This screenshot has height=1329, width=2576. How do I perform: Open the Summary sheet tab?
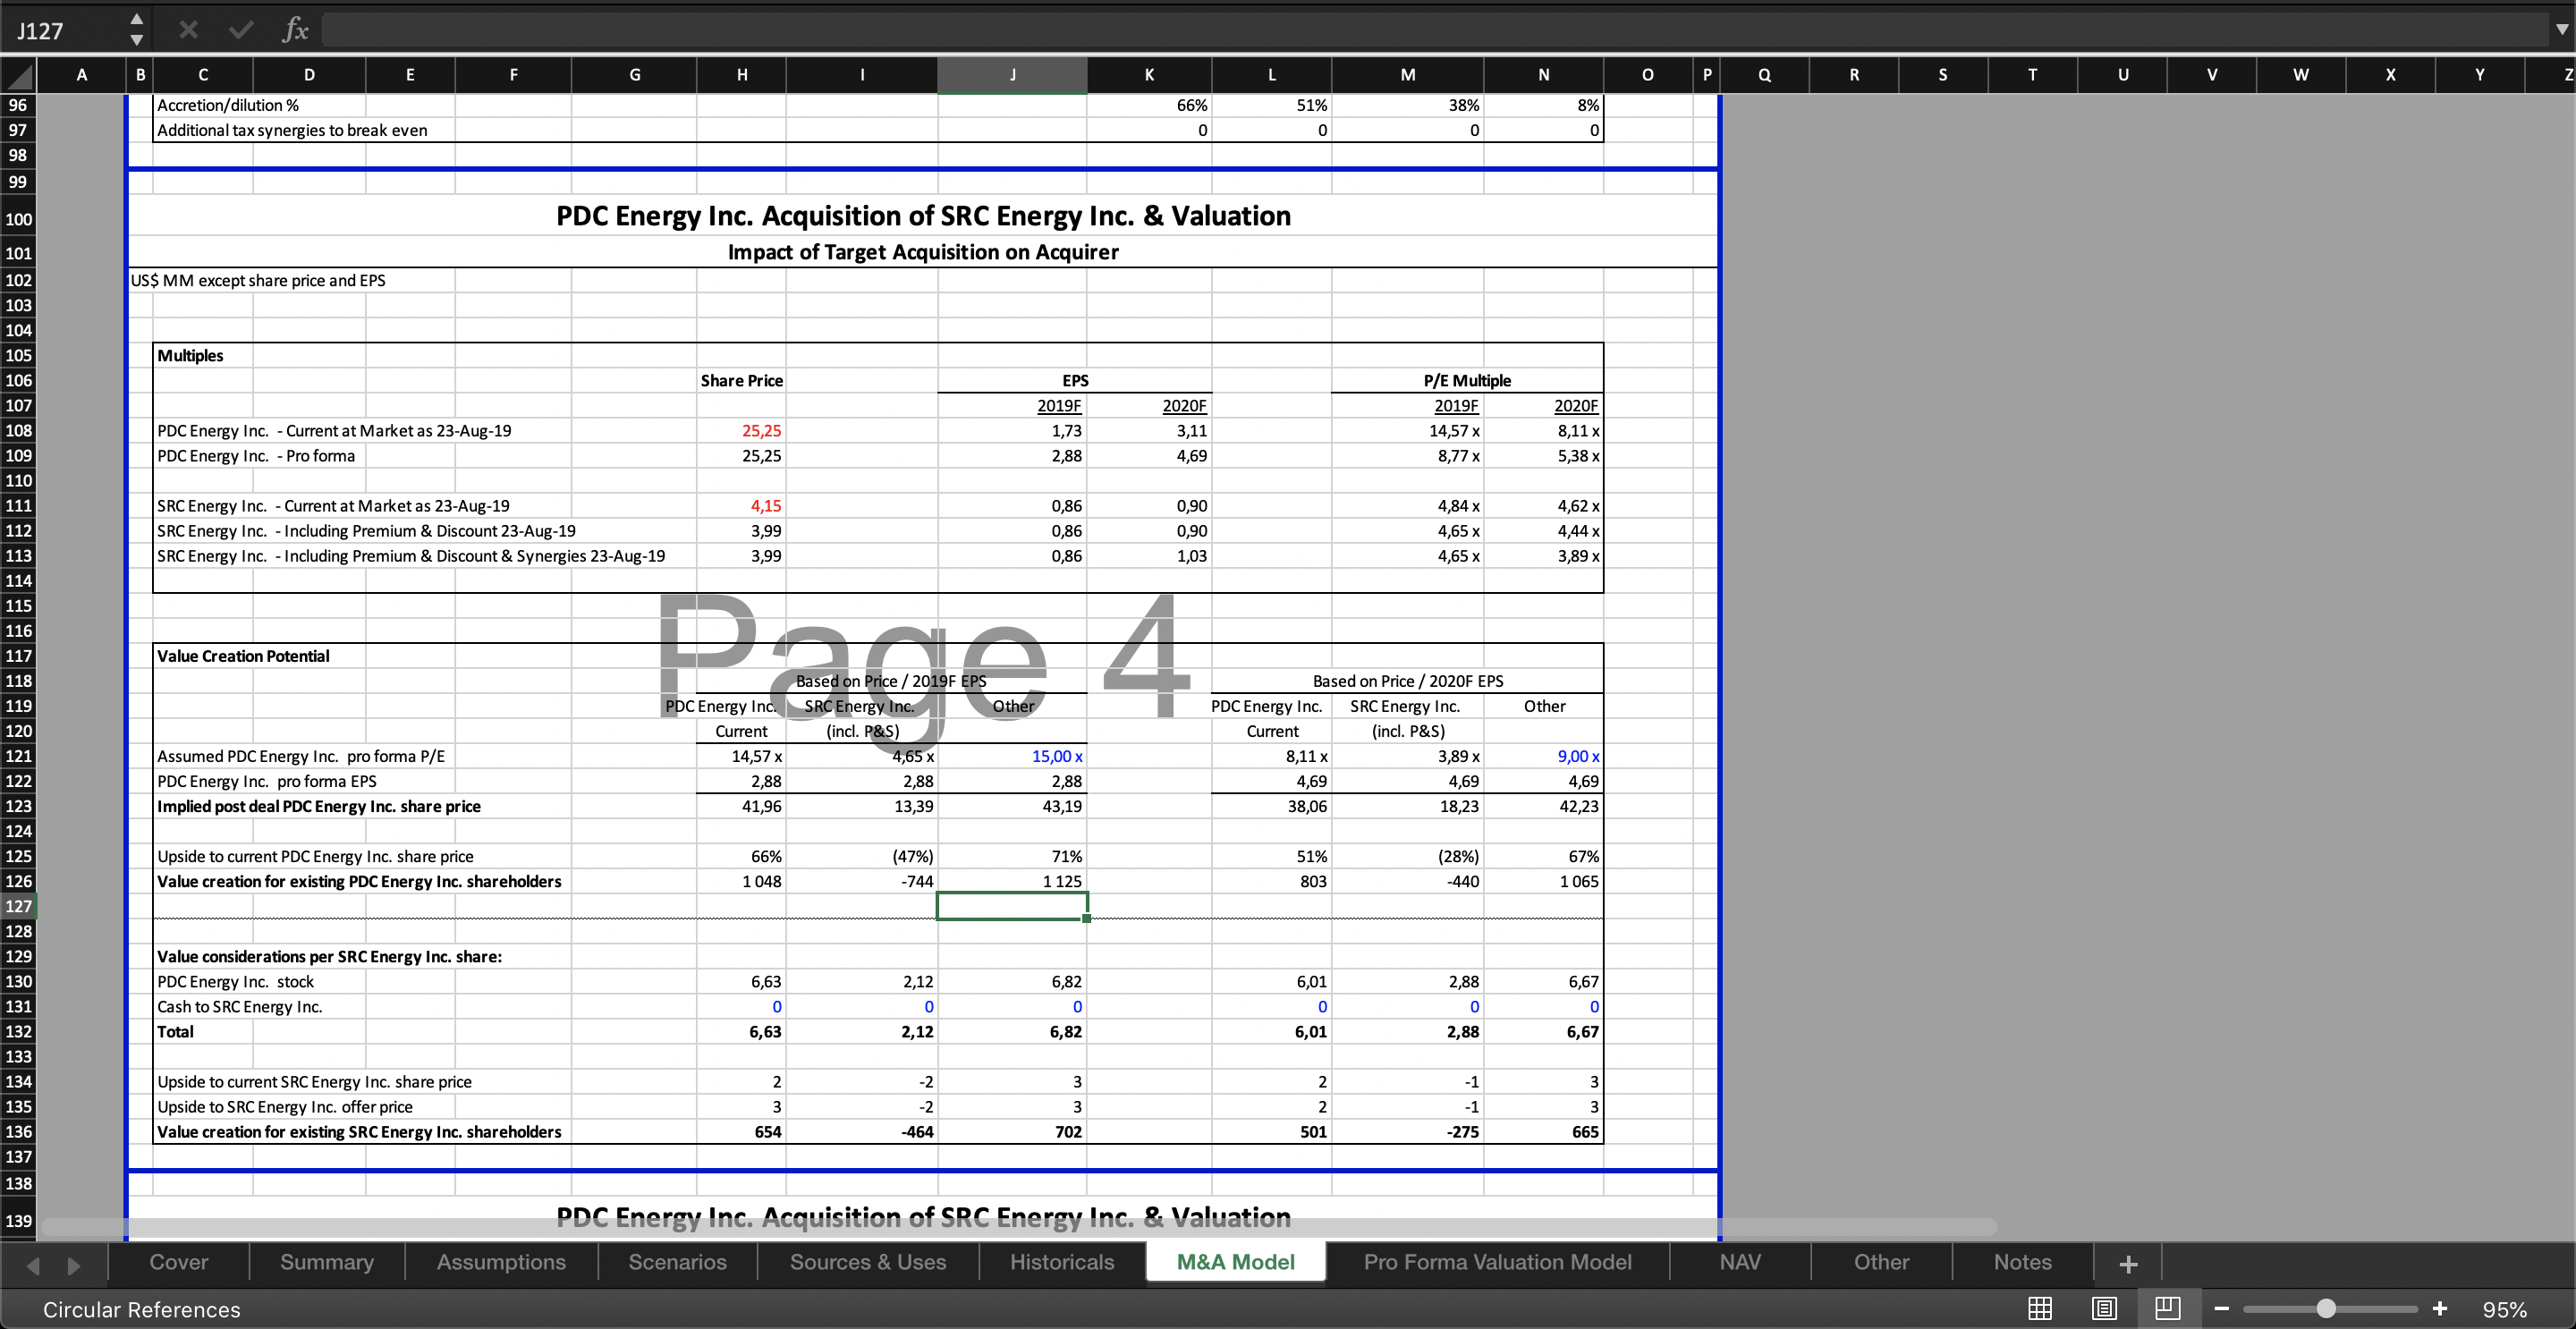pyautogui.click(x=327, y=1262)
